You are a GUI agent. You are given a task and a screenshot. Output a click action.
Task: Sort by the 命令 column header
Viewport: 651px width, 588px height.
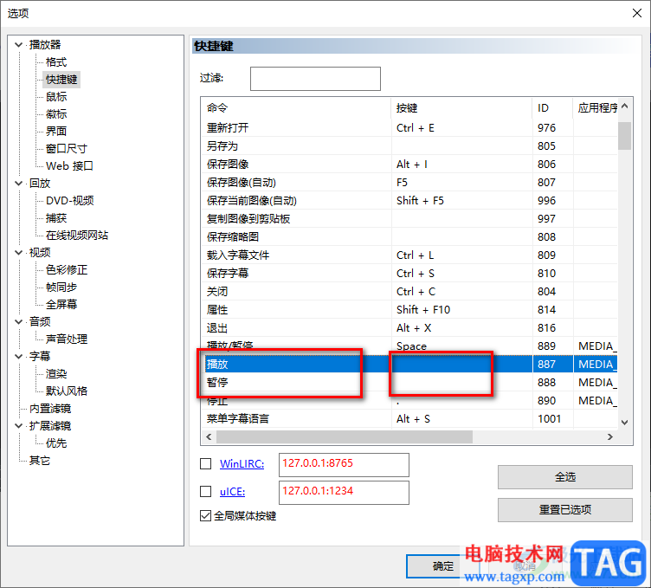coord(296,108)
